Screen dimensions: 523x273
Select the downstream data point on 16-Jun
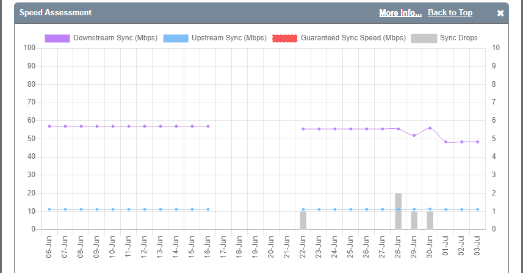(208, 126)
